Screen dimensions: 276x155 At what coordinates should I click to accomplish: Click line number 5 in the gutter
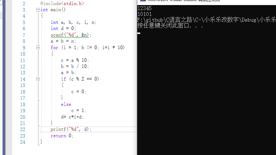pyautogui.click(x=24, y=22)
